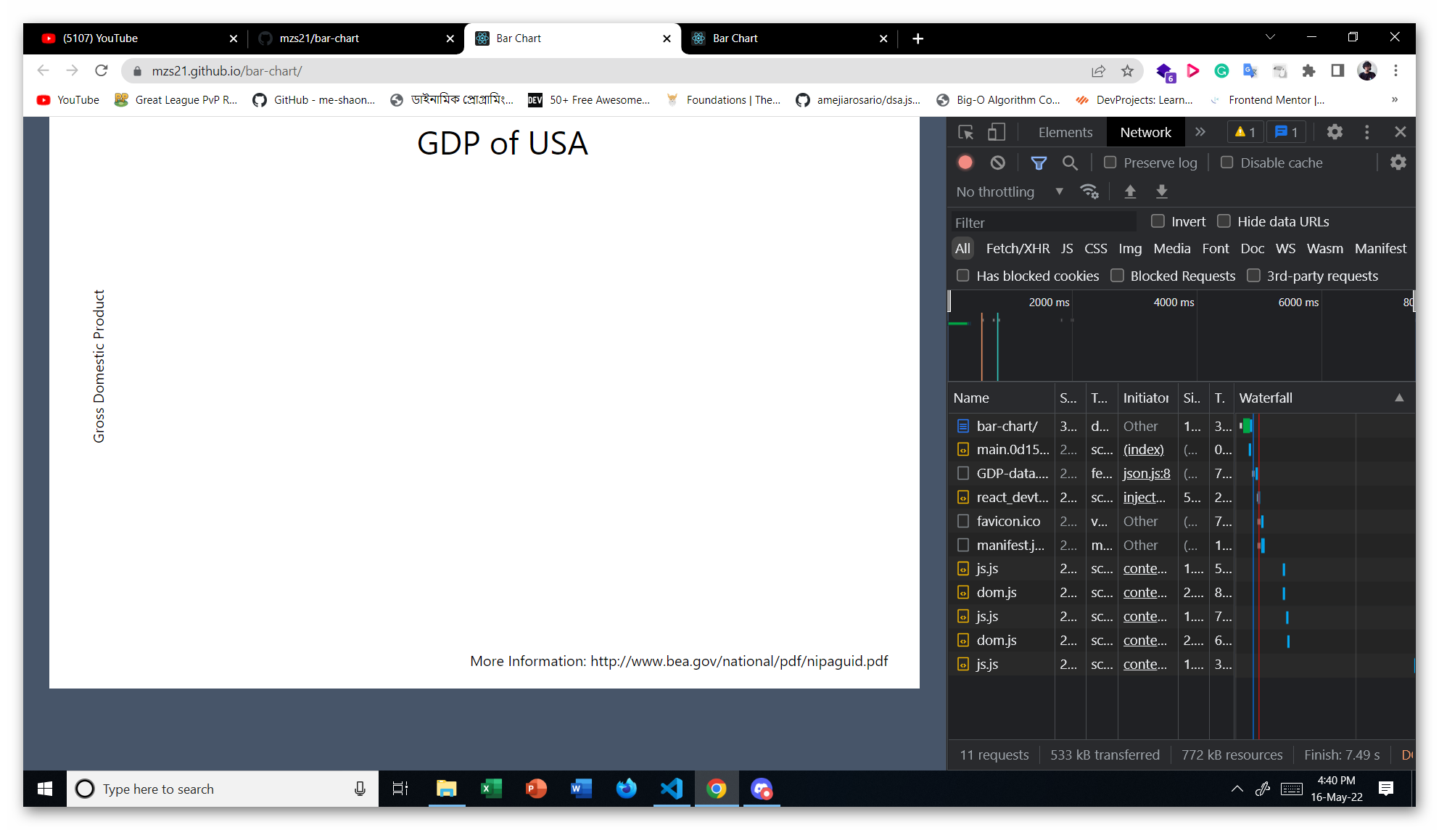Export HAR file with download arrow
The image size is (1439, 830).
click(1162, 191)
